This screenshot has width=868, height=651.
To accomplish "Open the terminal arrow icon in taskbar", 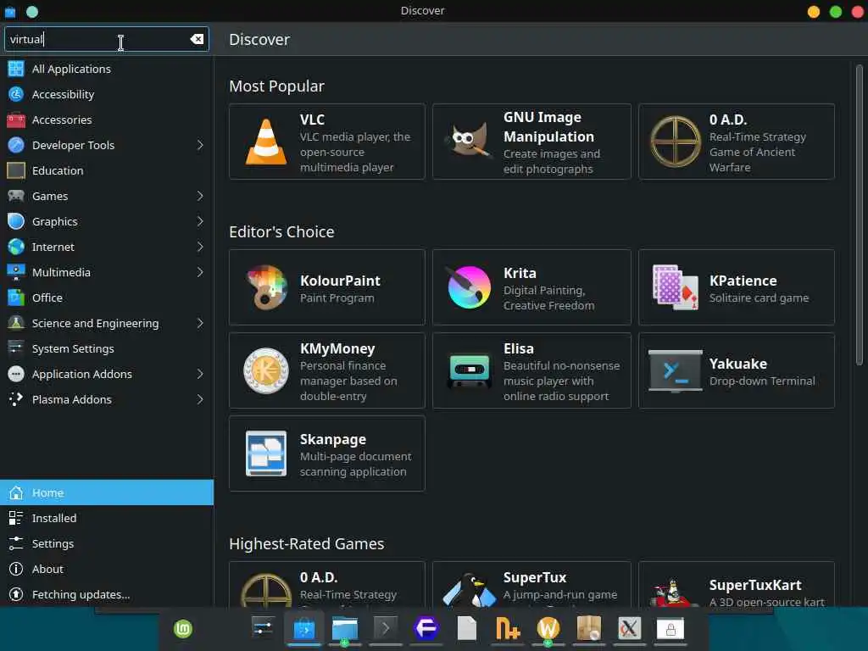I will pyautogui.click(x=386, y=628).
